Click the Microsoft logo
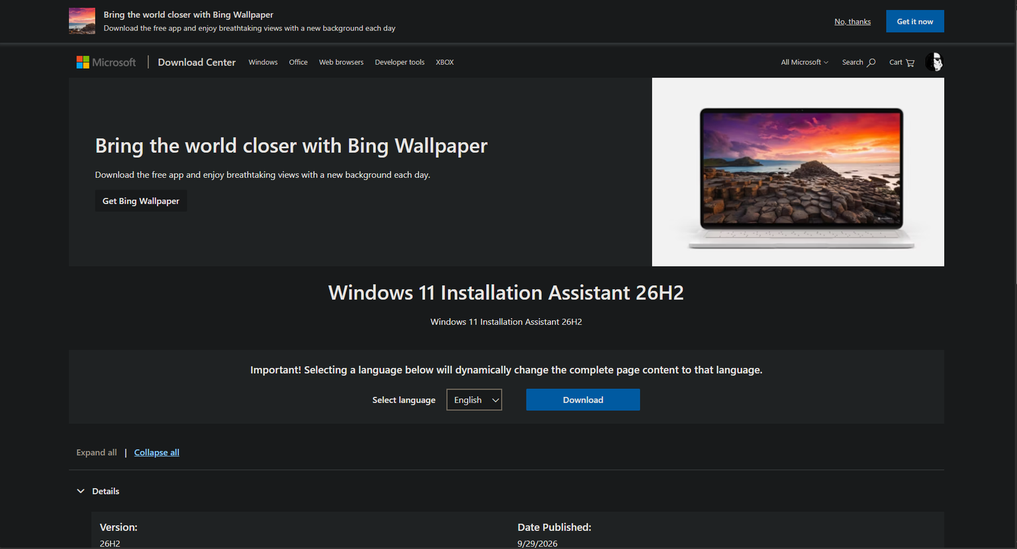This screenshot has height=549, width=1017. coord(106,62)
